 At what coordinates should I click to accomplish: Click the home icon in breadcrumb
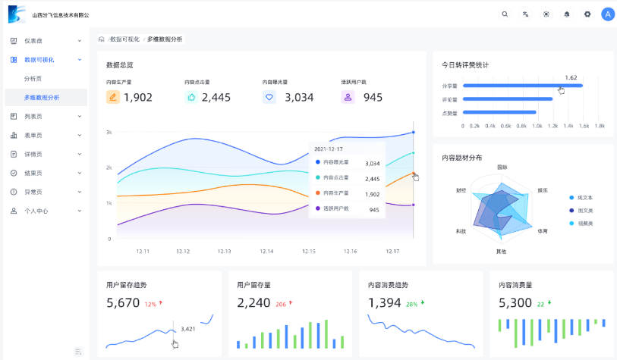coord(102,39)
